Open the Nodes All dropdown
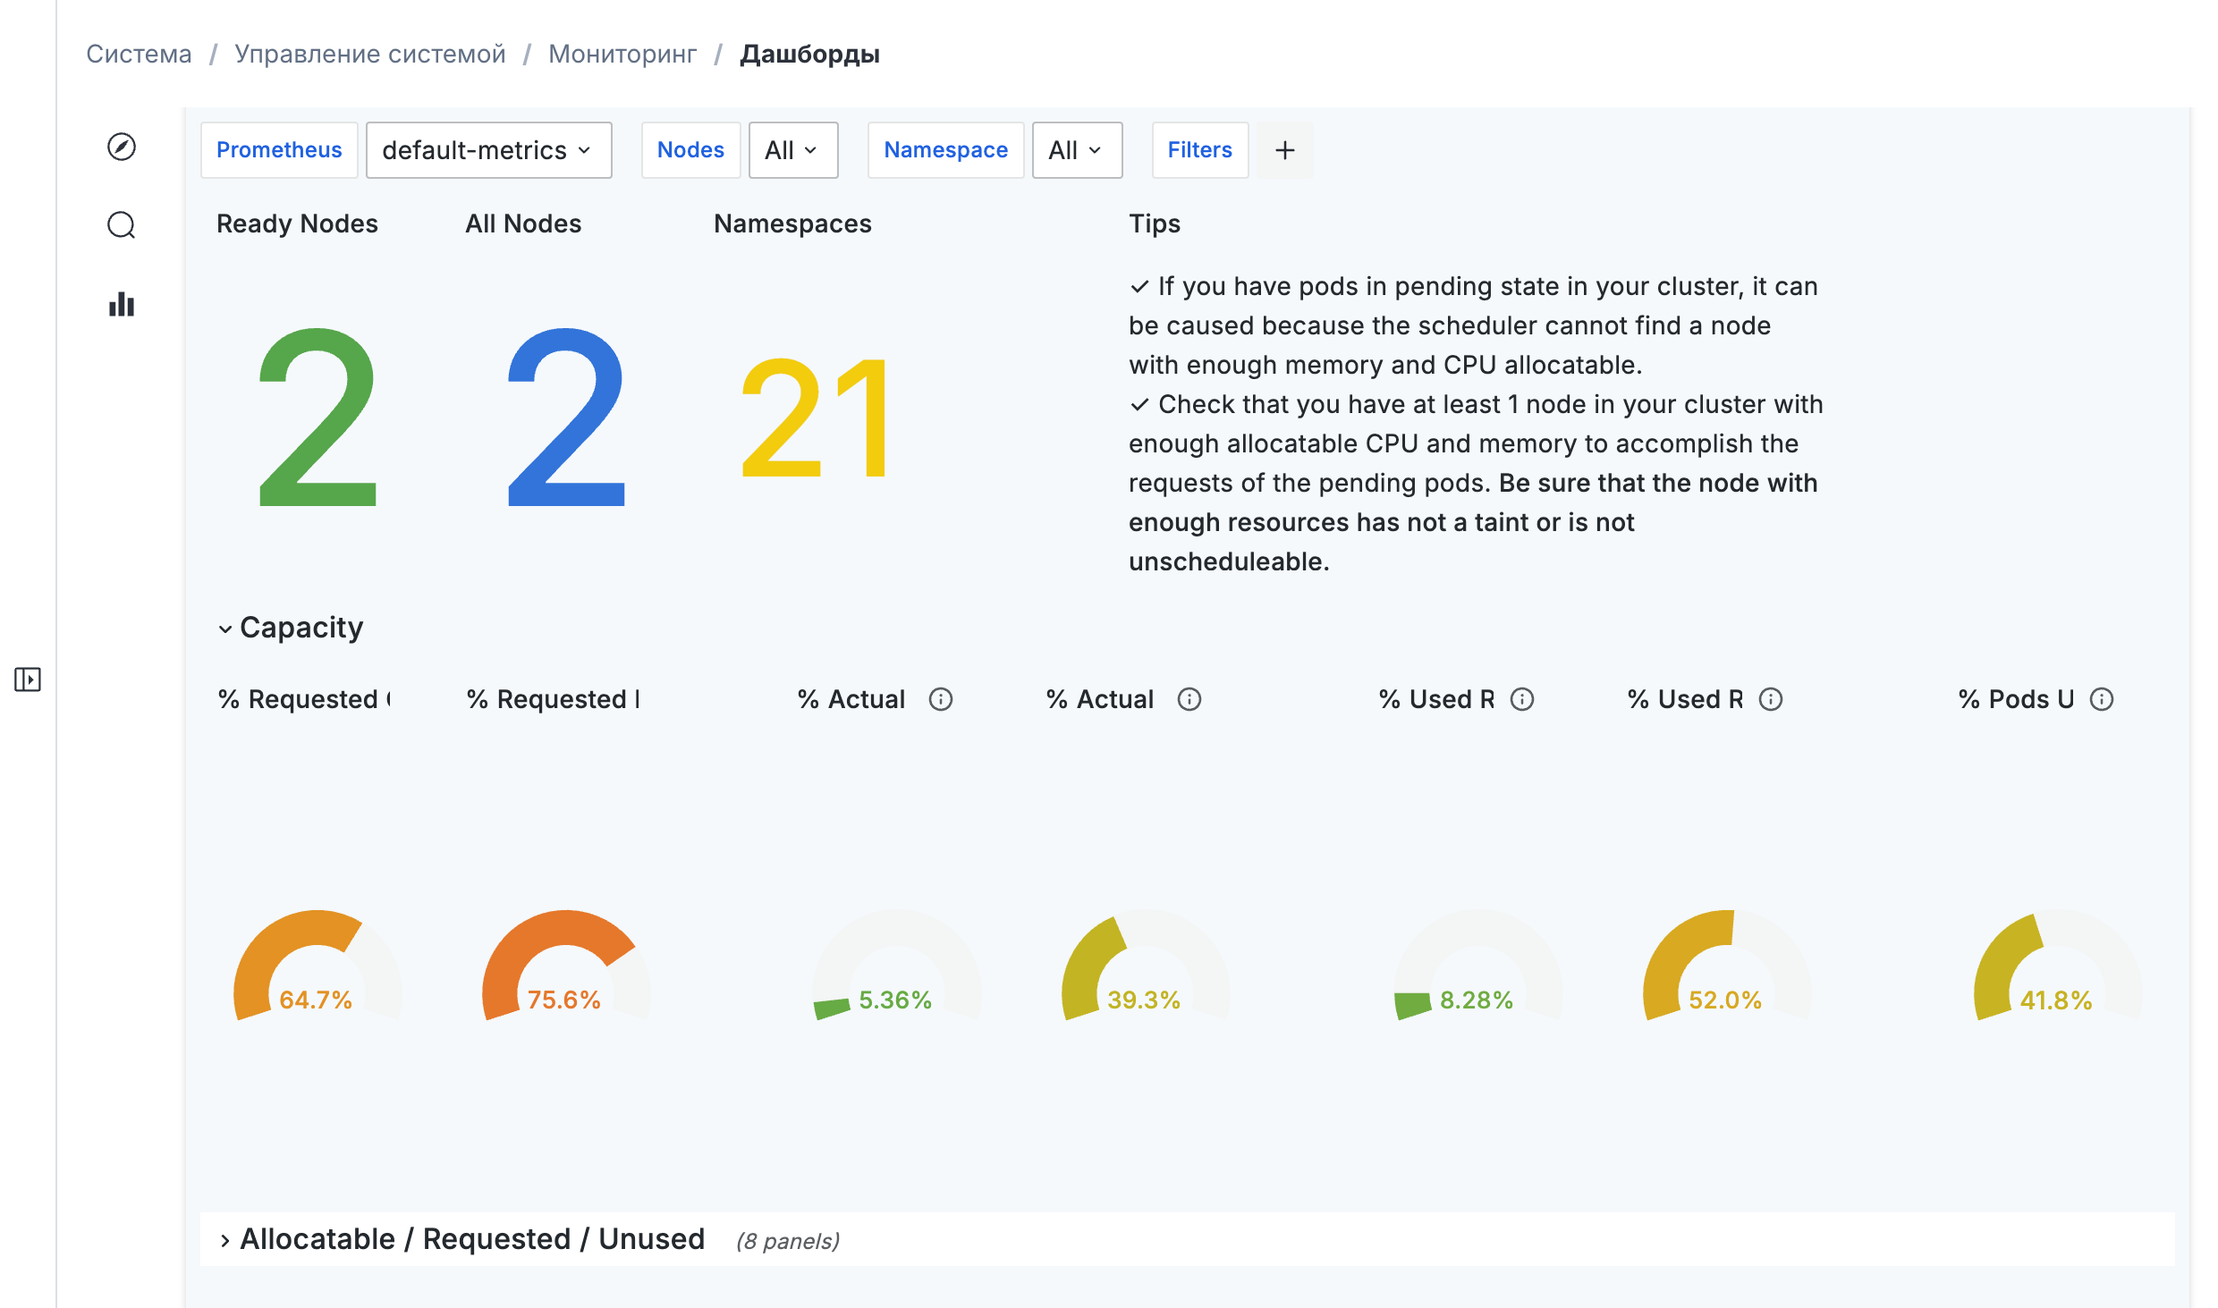Image resolution: width=2218 pixels, height=1308 pixels. pos(792,150)
